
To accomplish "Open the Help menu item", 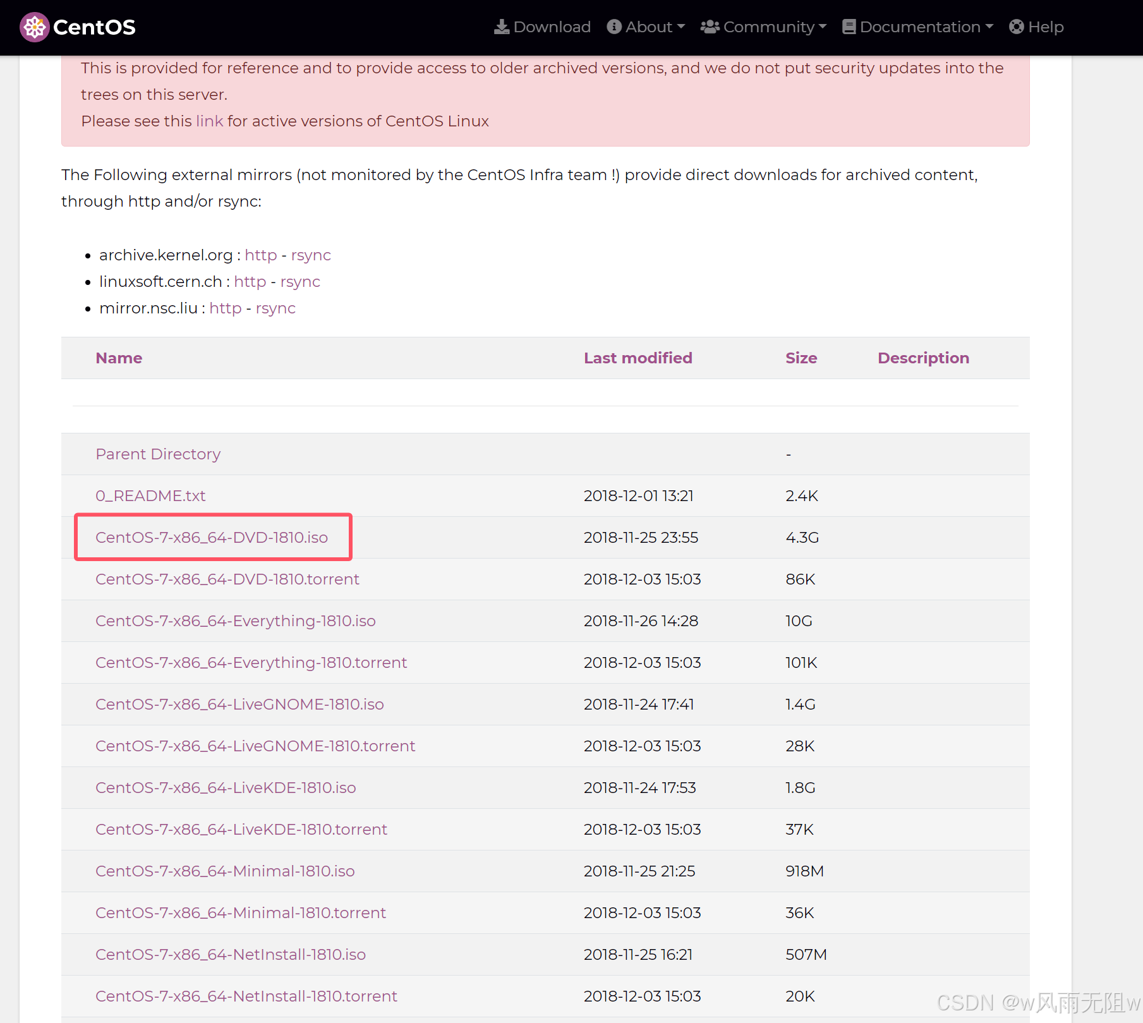I will 1037,27.
